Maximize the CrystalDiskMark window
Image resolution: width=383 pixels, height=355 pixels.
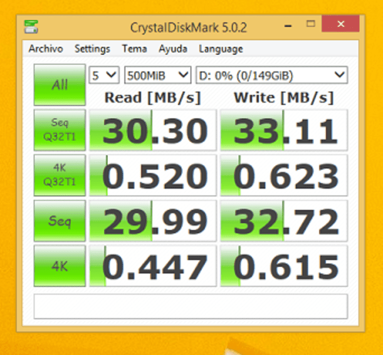(x=311, y=24)
